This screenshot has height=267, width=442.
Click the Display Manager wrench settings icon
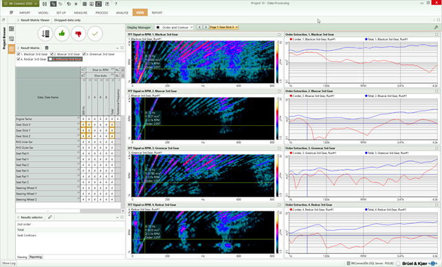[x=436, y=27]
